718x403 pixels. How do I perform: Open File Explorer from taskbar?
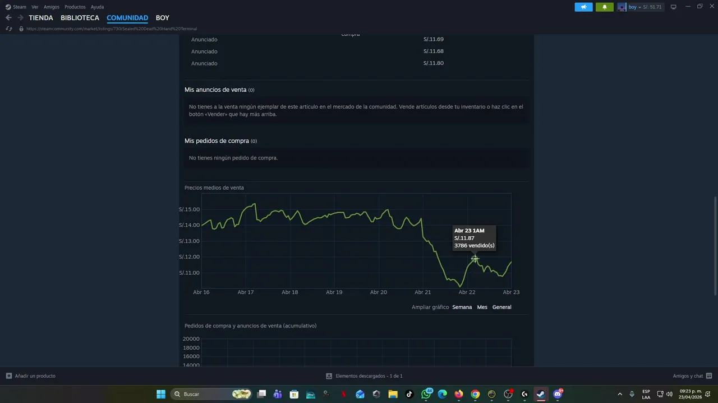tap(393, 394)
